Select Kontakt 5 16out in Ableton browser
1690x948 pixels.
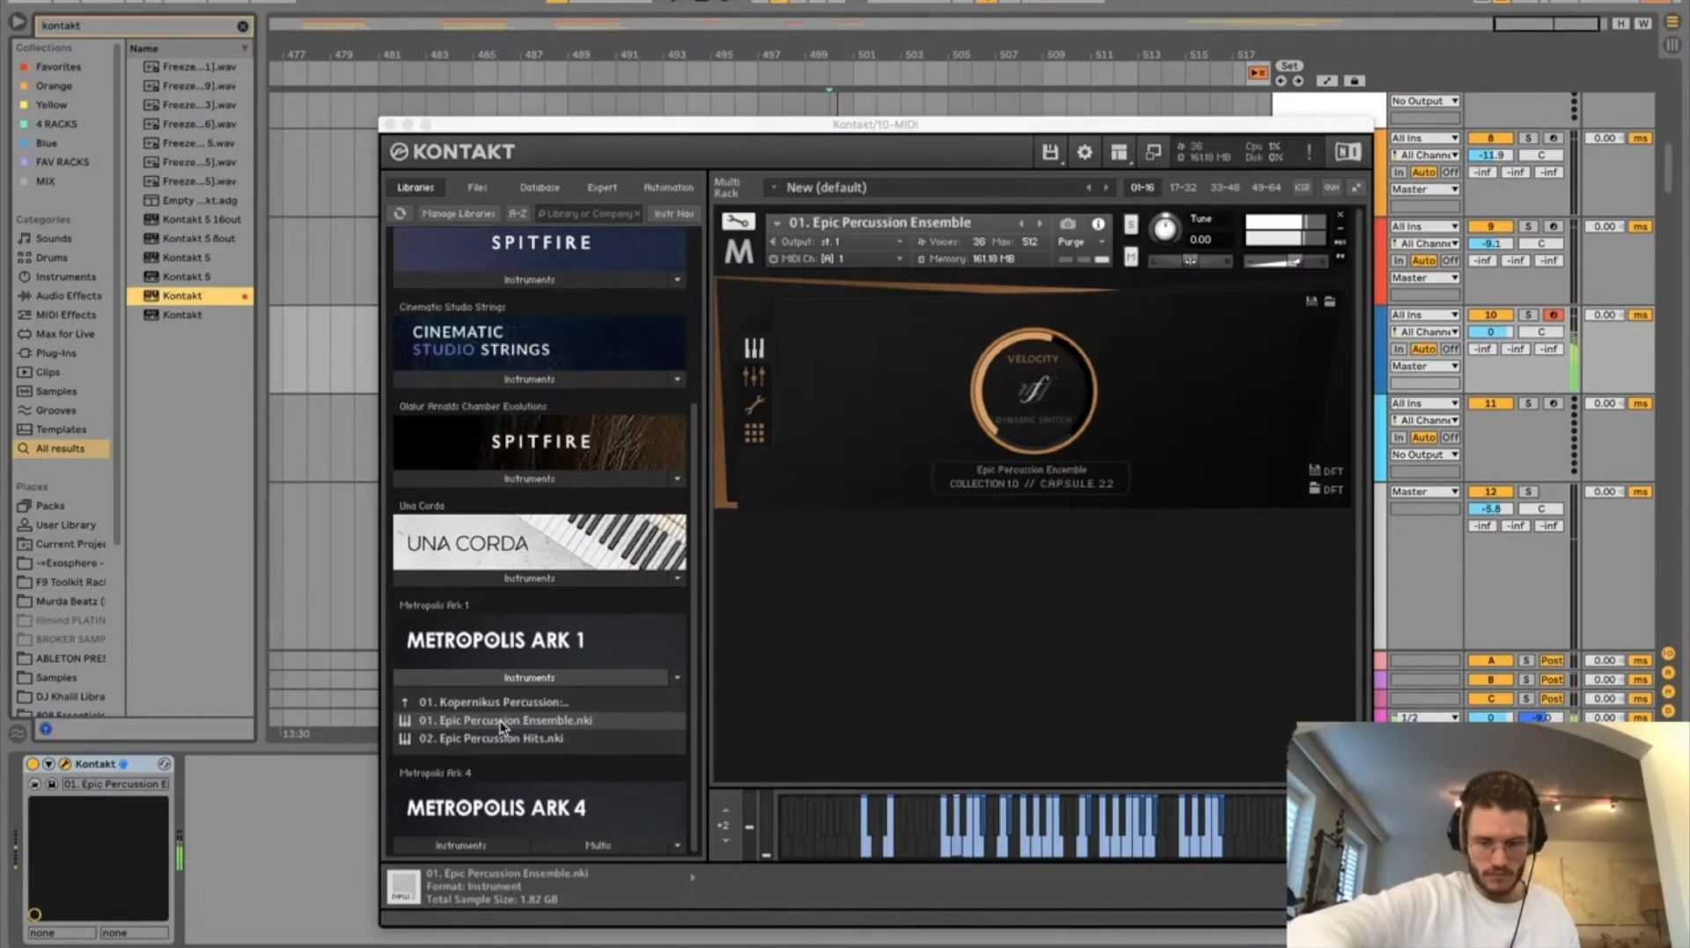click(x=202, y=220)
